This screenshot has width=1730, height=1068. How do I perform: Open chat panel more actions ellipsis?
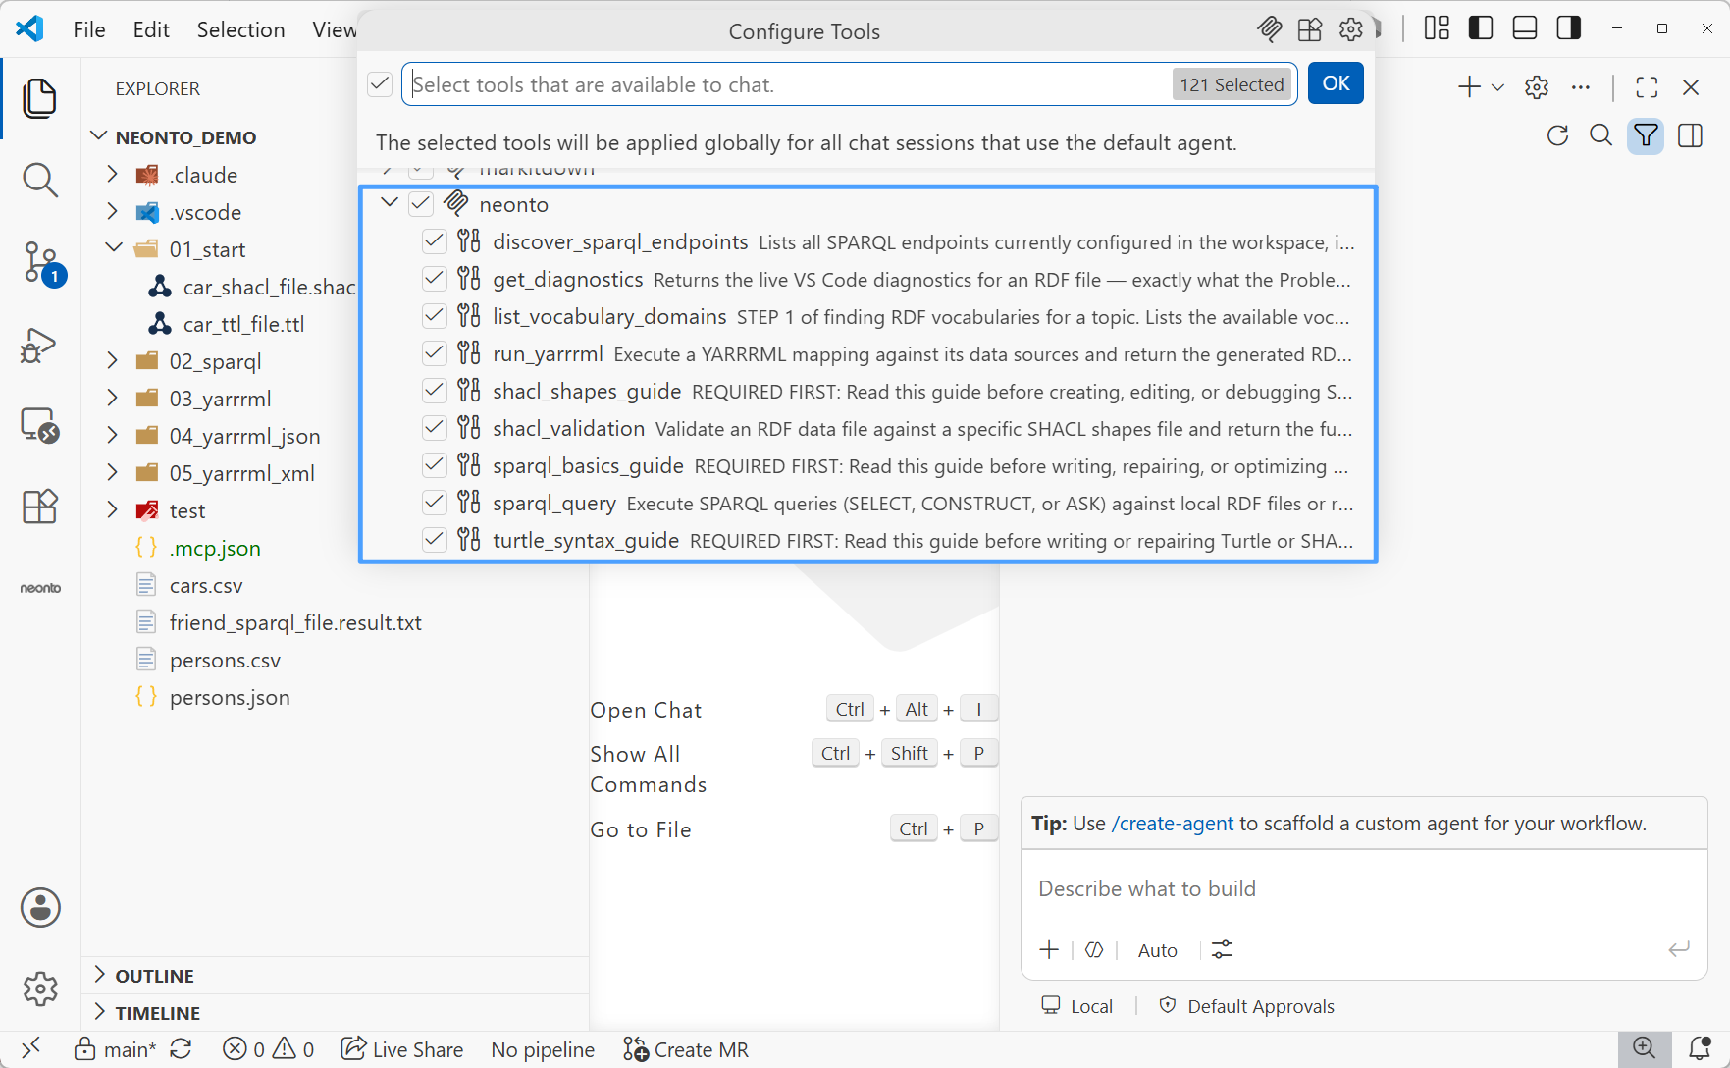tap(1580, 87)
